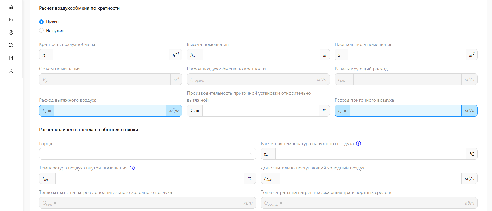492x211 pixels.
Task: Click heading 'Расчет количества тепла на обогрев стоянки'
Action: 89,130
